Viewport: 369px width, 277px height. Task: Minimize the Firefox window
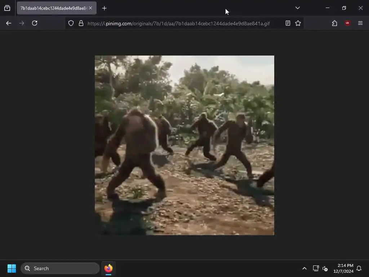[327, 8]
